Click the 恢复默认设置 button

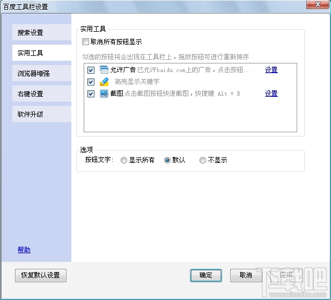pos(41,275)
